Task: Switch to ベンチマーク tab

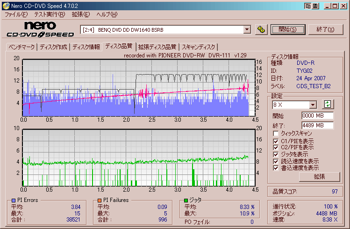Action: (21, 47)
